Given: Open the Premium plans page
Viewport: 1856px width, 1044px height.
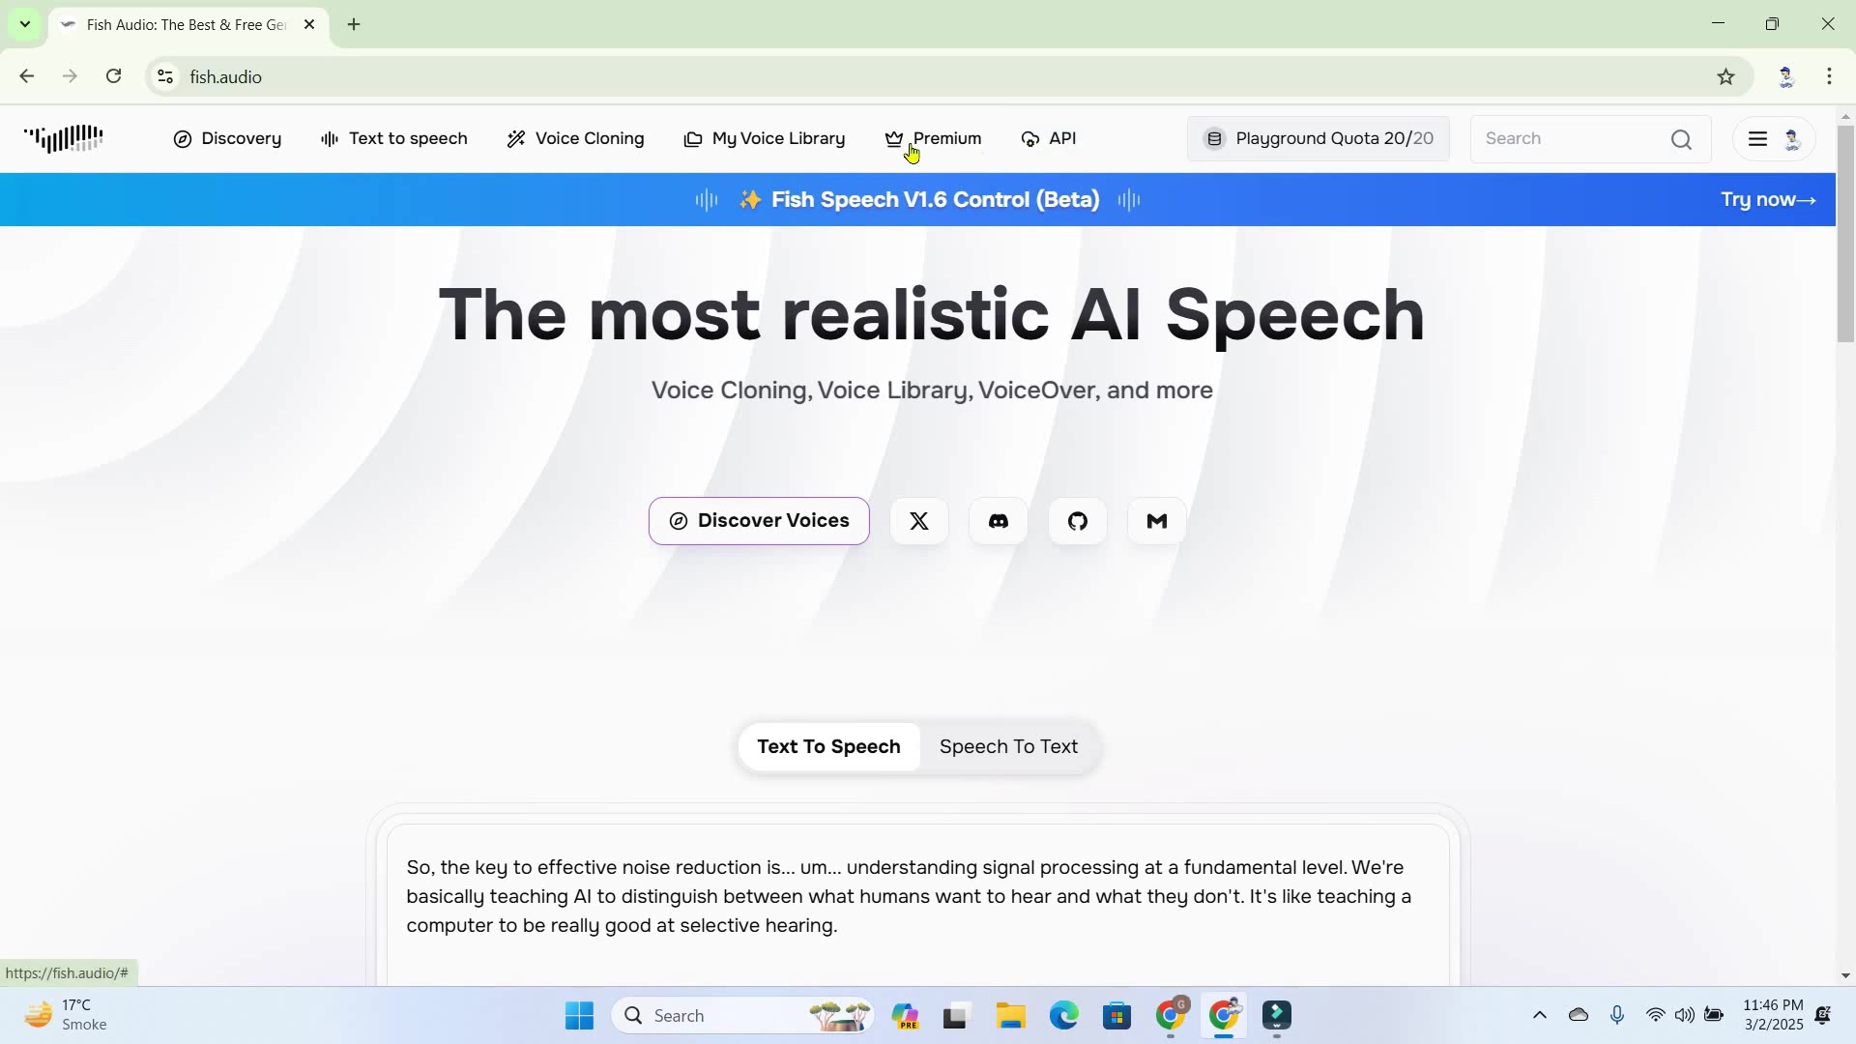Looking at the screenshot, I should (x=933, y=139).
